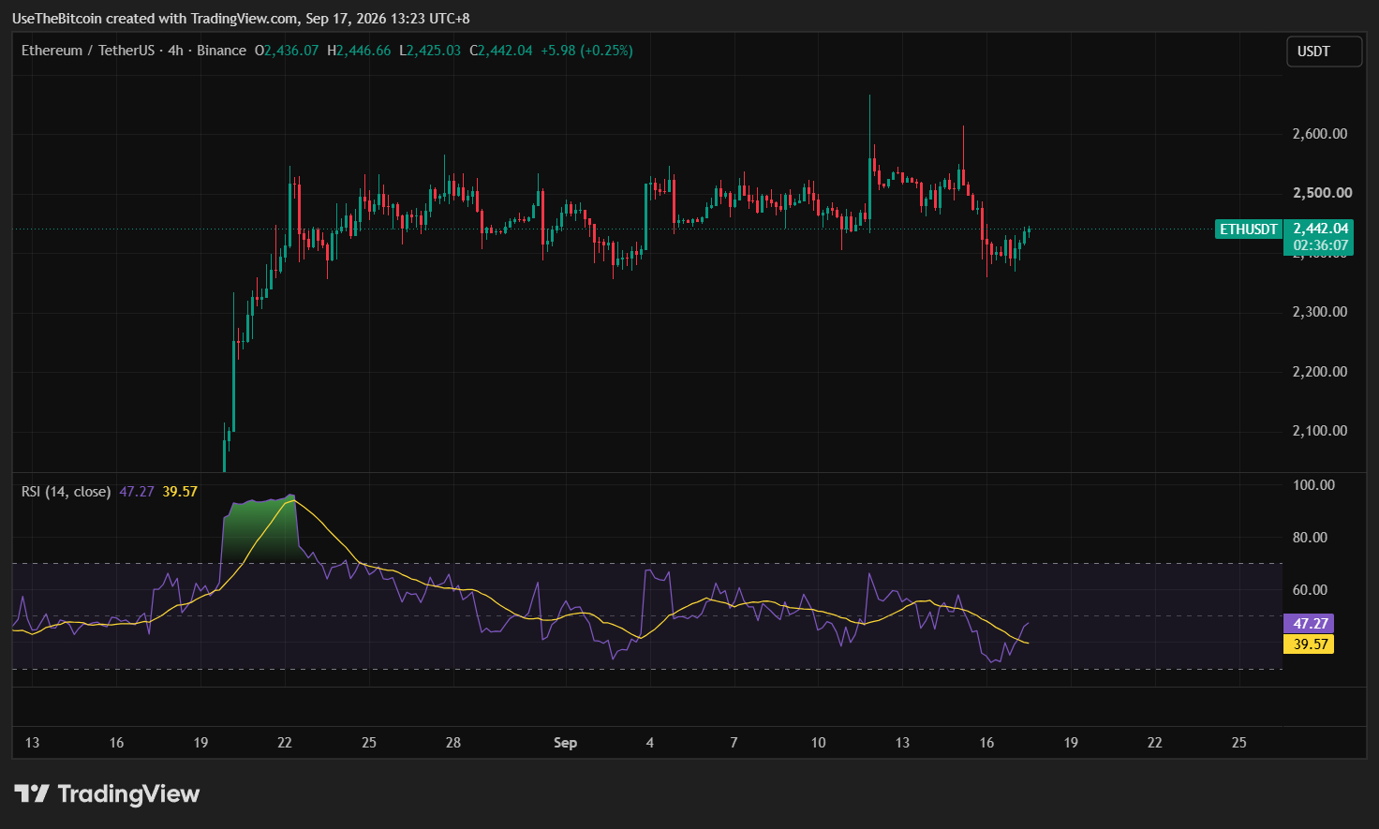Click the Binance exchange label
Image resolution: width=1379 pixels, height=829 pixels.
click(x=222, y=51)
